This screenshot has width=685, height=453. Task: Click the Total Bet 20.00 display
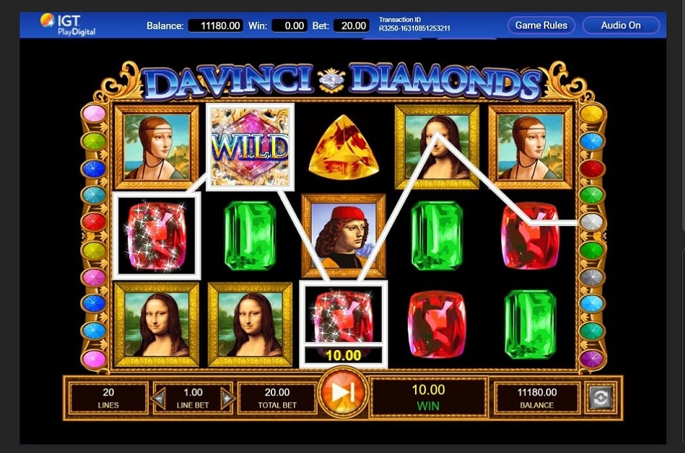277,398
